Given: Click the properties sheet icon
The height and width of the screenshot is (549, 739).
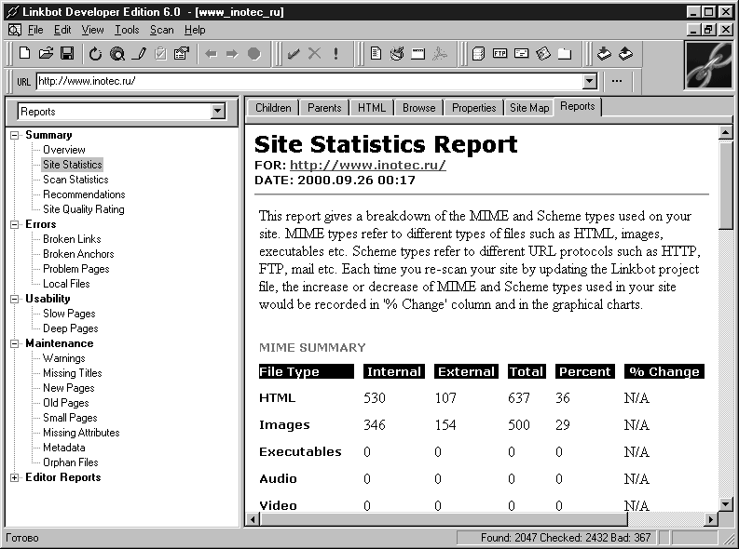Looking at the screenshot, I should coord(182,54).
